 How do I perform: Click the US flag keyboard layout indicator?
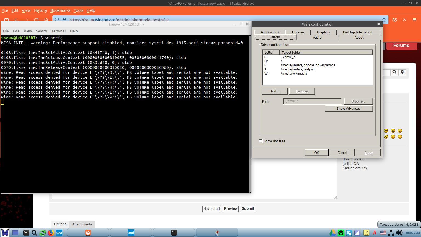pyautogui.click(x=383, y=233)
